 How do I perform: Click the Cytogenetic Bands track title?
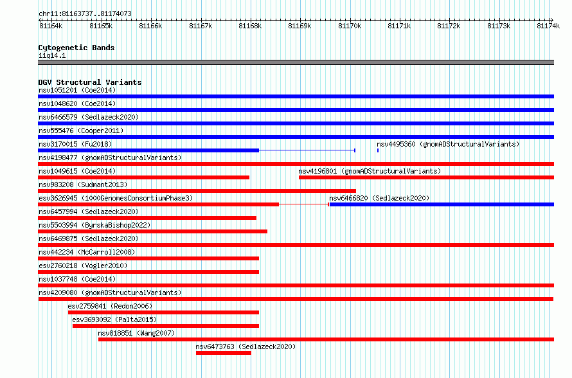pyautogui.click(x=76, y=48)
